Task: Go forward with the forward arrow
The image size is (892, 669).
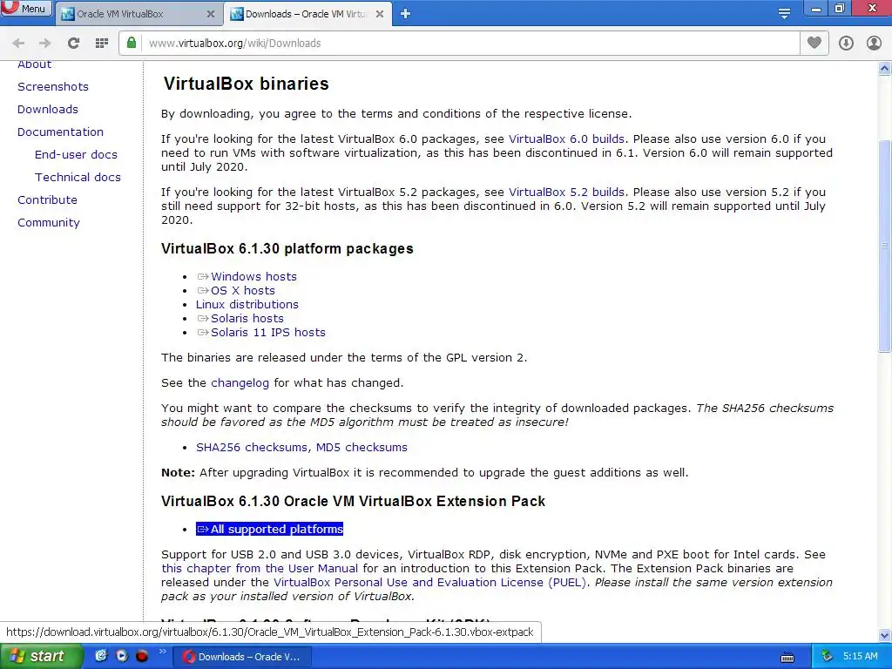Action: pos(45,44)
